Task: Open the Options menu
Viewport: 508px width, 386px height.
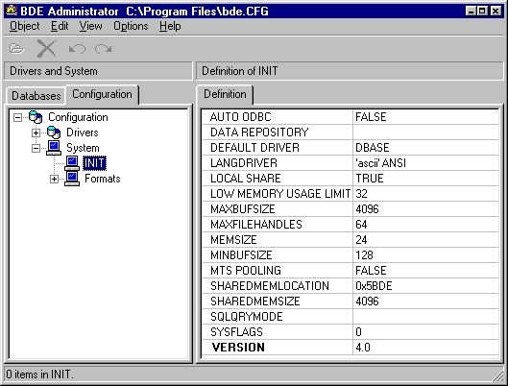Action: 131,26
